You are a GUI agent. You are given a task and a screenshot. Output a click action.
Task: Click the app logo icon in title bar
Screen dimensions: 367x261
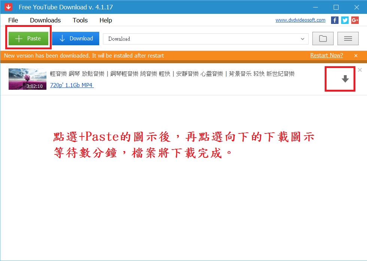point(8,7)
